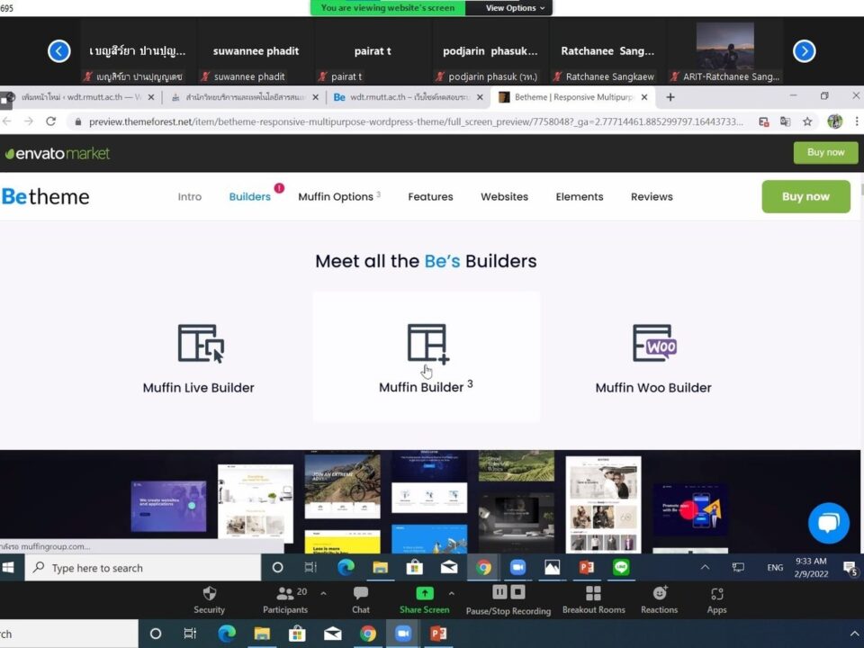
Task: Open Chrome profile avatar
Action: point(835,121)
